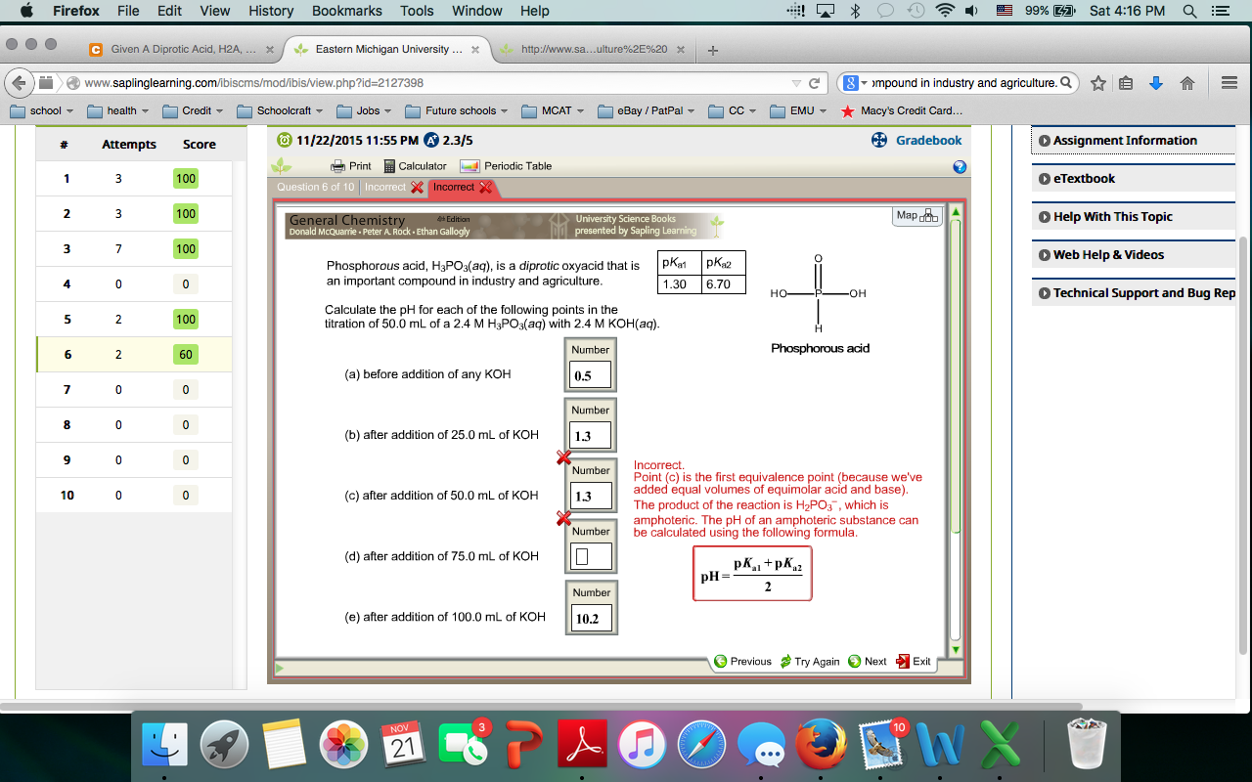1252x782 pixels.
Task: Click the Exit button
Action: pos(914,662)
